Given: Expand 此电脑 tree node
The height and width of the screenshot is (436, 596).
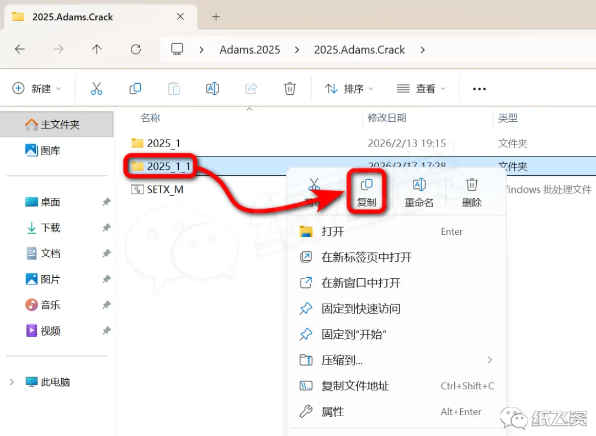Looking at the screenshot, I should click(x=12, y=382).
